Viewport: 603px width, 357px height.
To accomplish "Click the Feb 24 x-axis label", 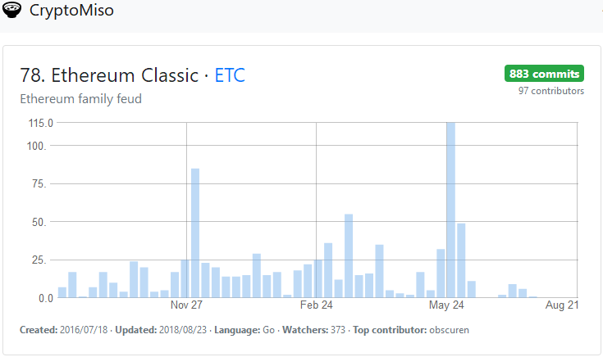I will 317,305.
